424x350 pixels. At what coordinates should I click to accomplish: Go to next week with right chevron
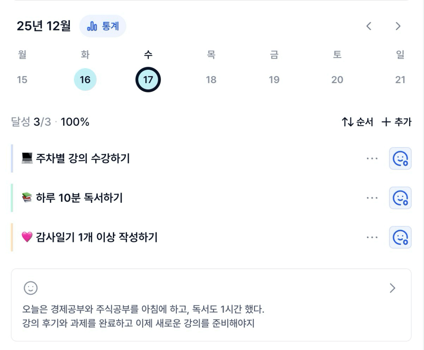[x=398, y=26]
